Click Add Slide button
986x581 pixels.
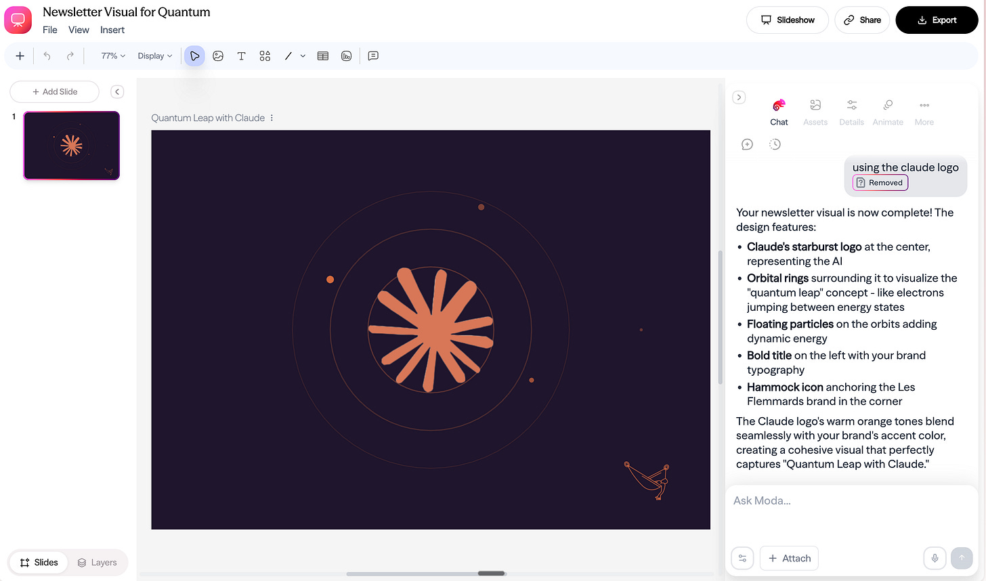(55, 91)
